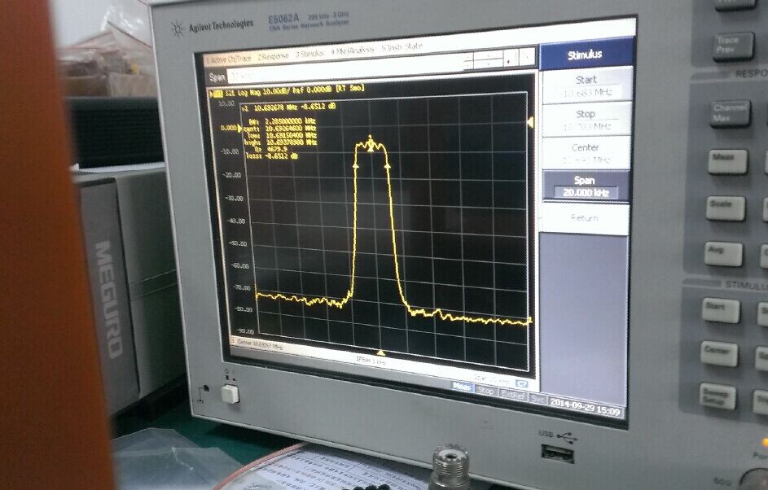Push the standby power button below the screen
The image size is (768, 490).
pos(230,394)
